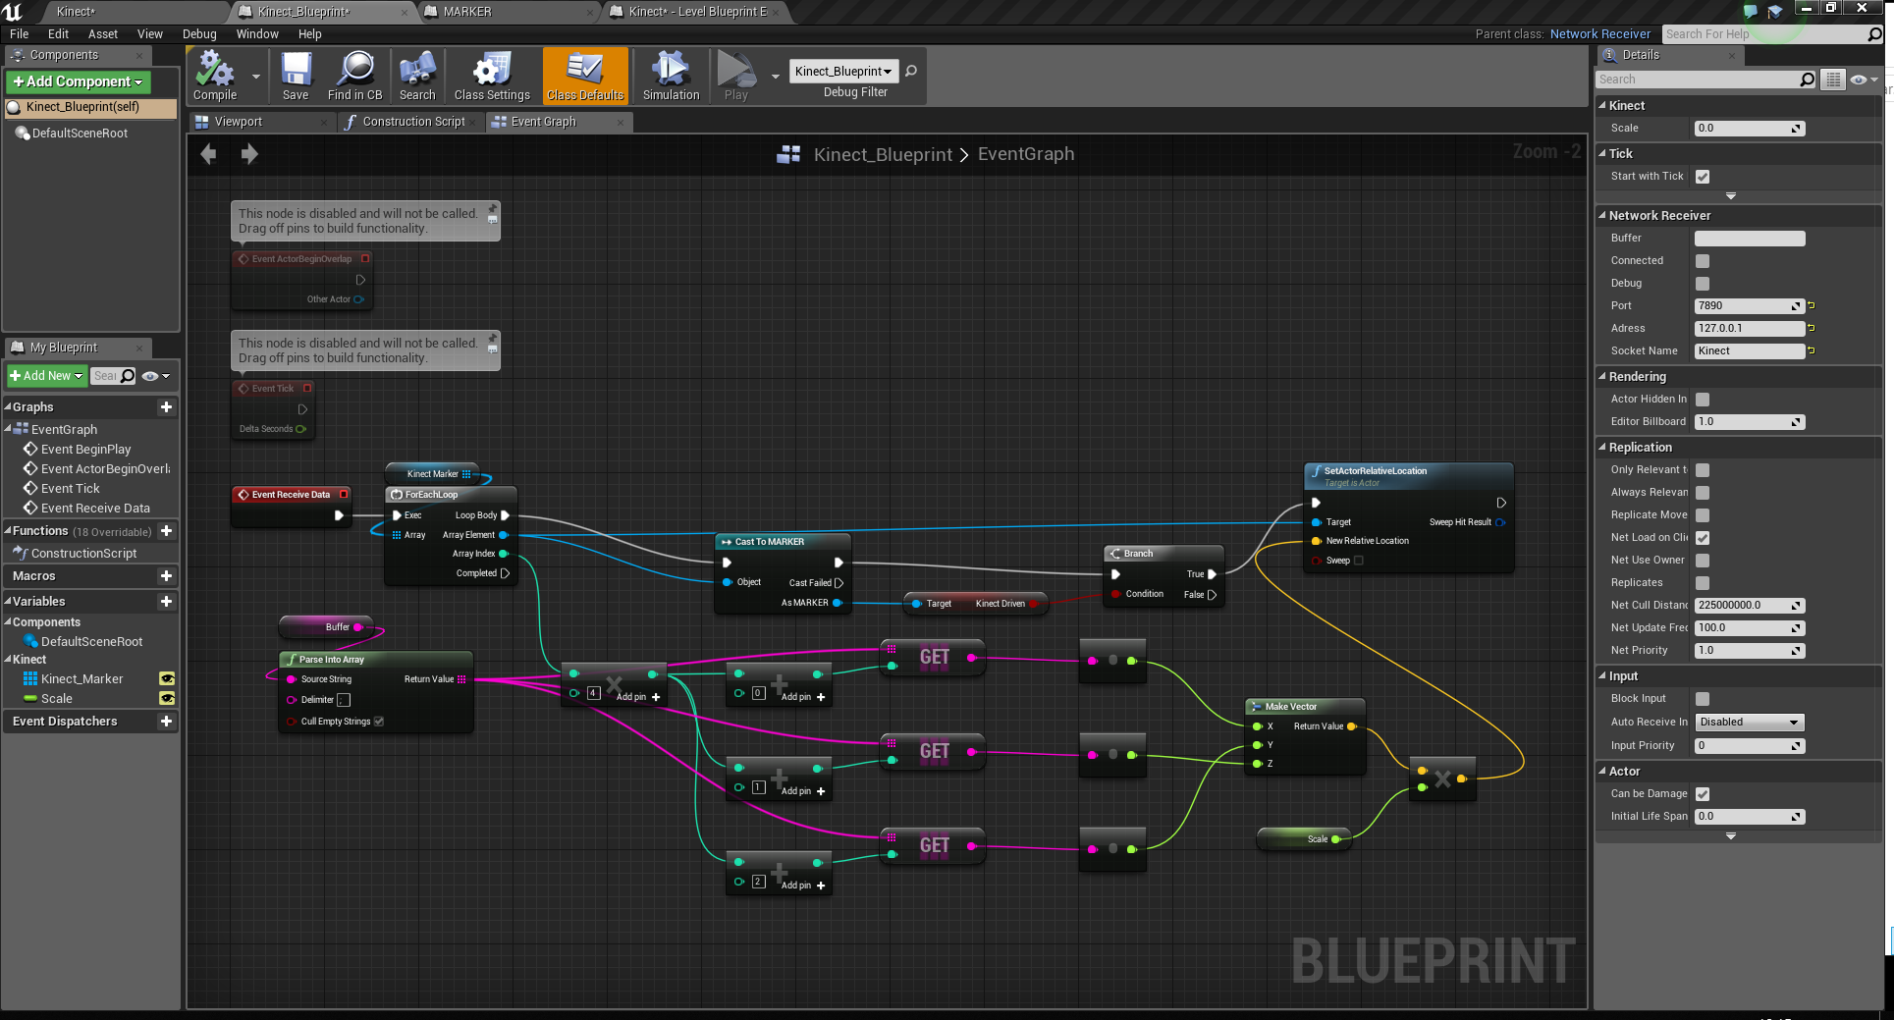Add a new macro with plus icon
1894x1020 pixels.
pos(166,576)
